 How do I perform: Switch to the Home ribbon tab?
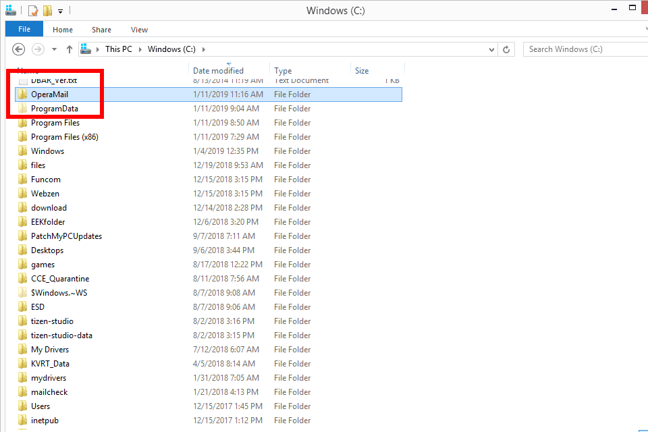pyautogui.click(x=63, y=30)
